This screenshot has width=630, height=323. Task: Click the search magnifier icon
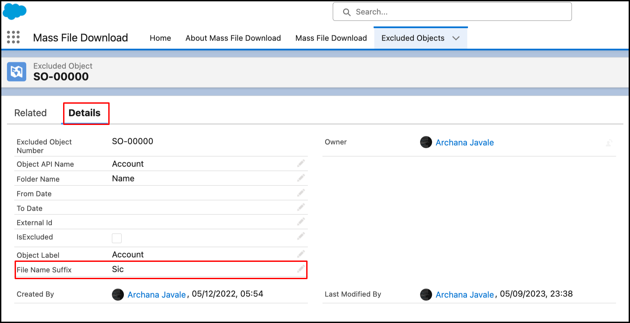(347, 12)
